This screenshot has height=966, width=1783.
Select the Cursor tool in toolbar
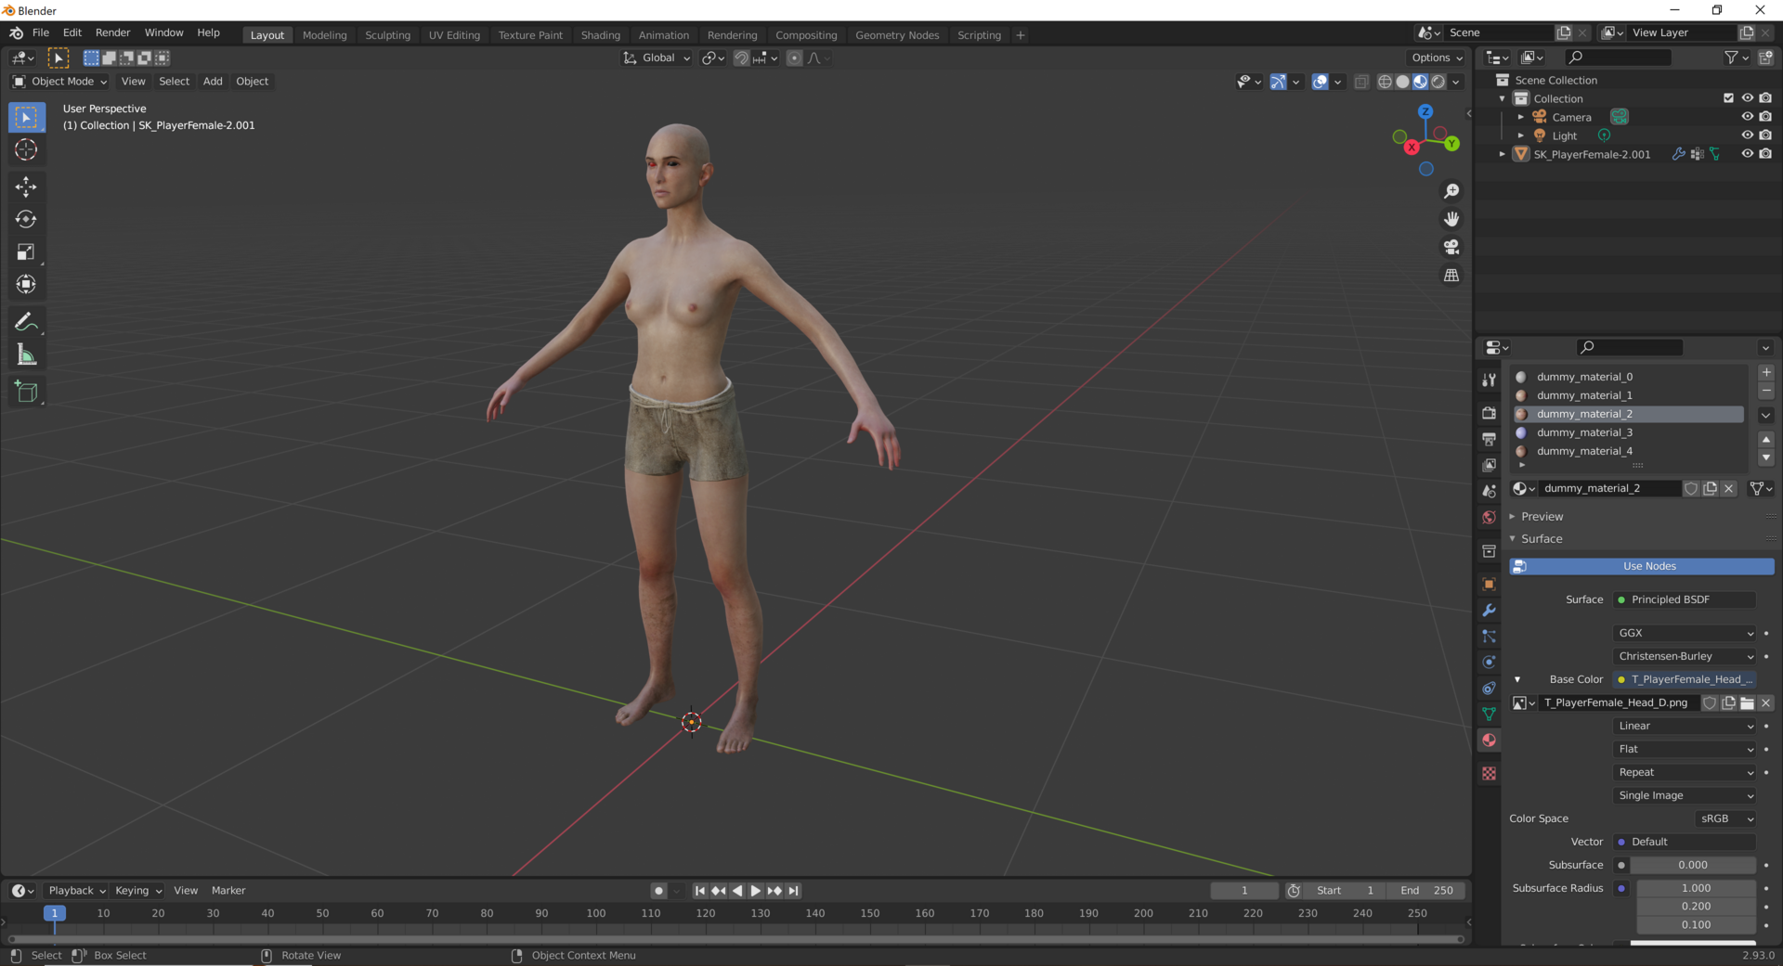tap(26, 149)
